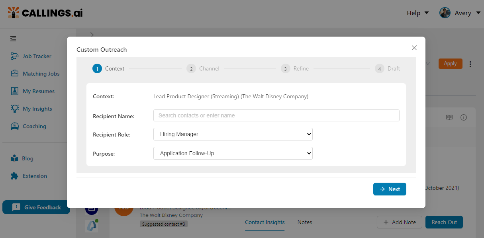
Task: Switch to the Notes tab
Action: (x=304, y=222)
